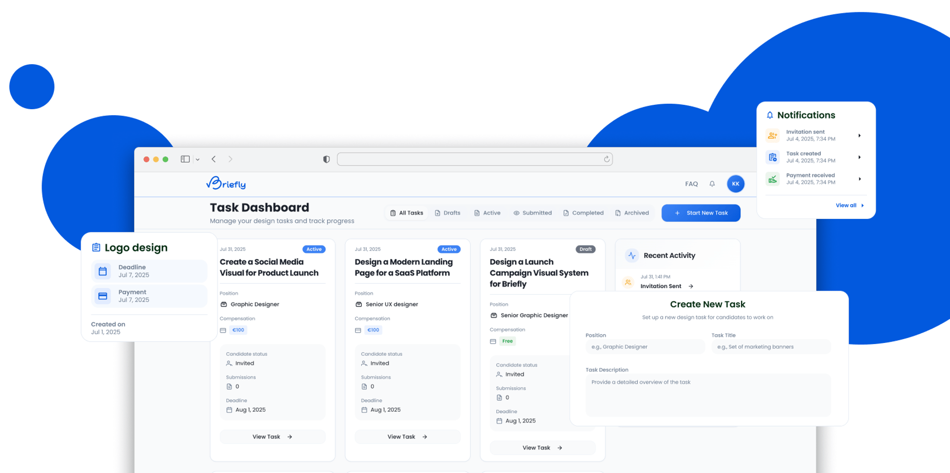Expand the Payment received notification arrow
This screenshot has height=473, width=950.
[859, 179]
